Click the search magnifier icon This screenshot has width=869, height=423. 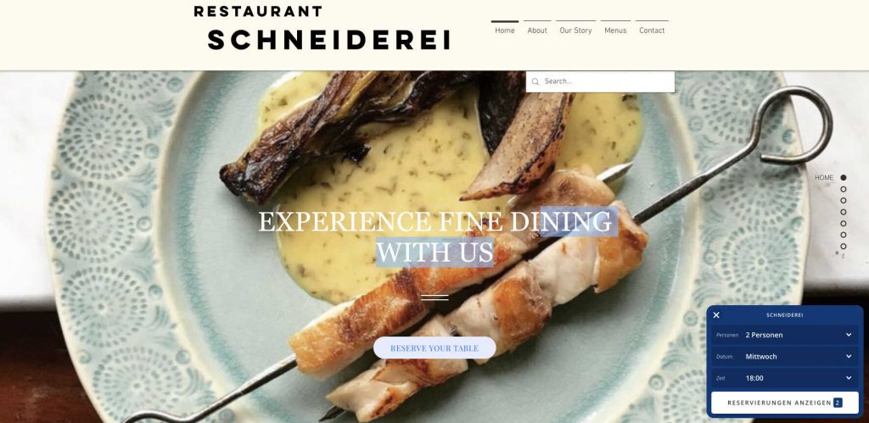tap(535, 81)
